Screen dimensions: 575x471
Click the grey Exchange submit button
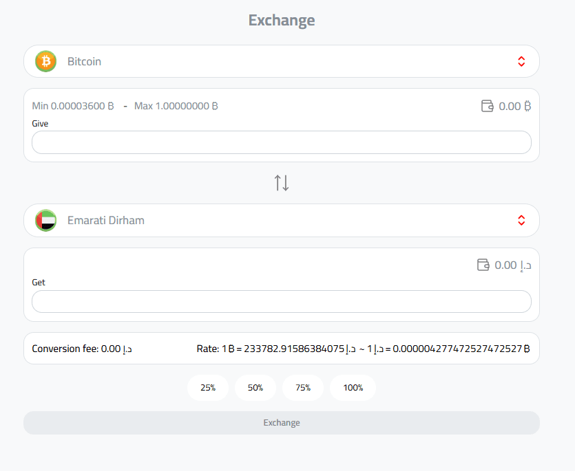[281, 423]
